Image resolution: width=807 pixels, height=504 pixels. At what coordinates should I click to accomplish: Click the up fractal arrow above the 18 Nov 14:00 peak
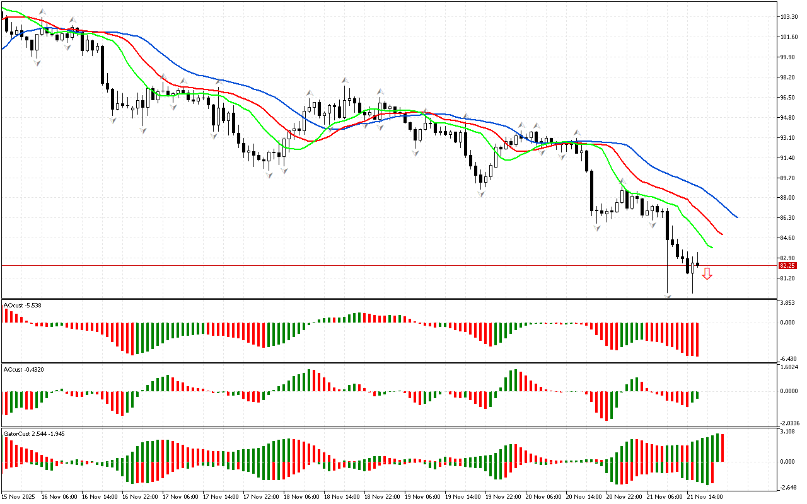(x=345, y=80)
